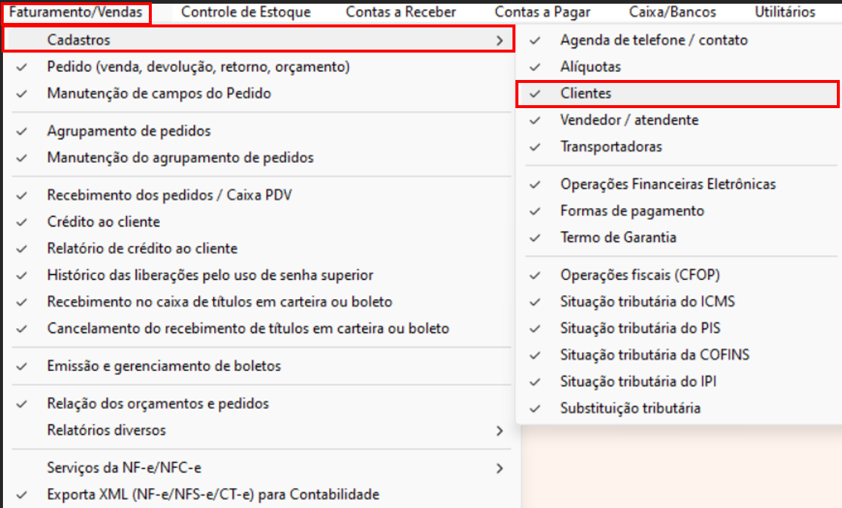The width and height of the screenshot is (842, 508).
Task: Click checkmark beside Crédito ao cliente
Action: point(21,222)
